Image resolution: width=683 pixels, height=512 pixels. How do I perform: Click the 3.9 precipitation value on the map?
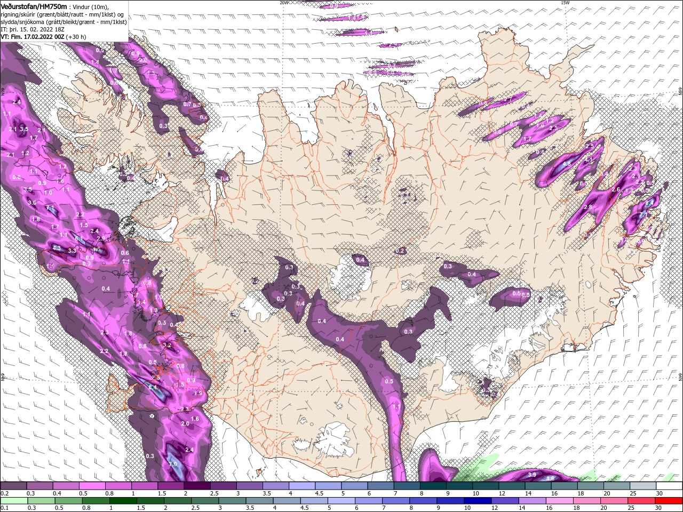[x=531, y=475]
